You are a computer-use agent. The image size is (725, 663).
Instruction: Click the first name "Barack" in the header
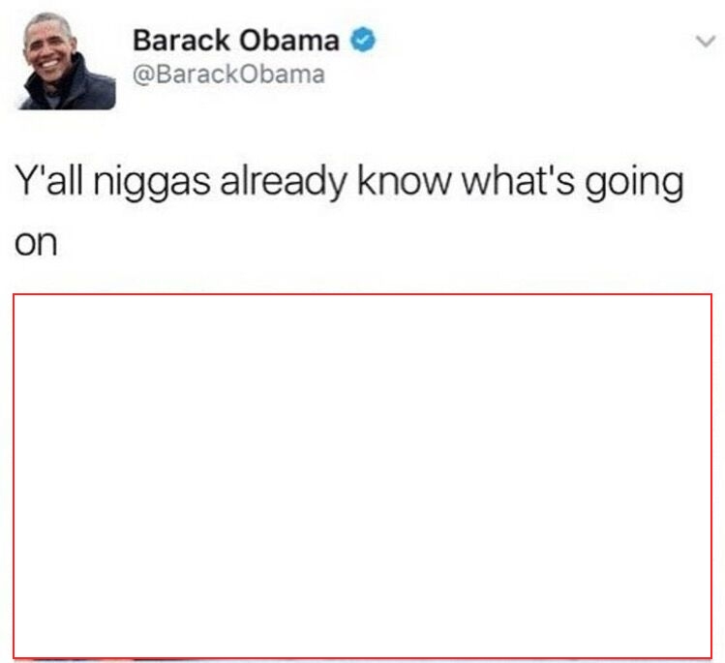tap(181, 41)
